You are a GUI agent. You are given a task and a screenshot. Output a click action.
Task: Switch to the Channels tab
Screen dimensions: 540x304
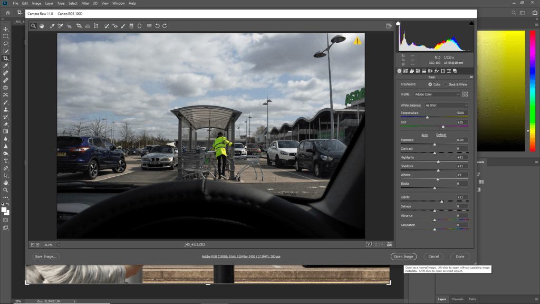(457, 299)
